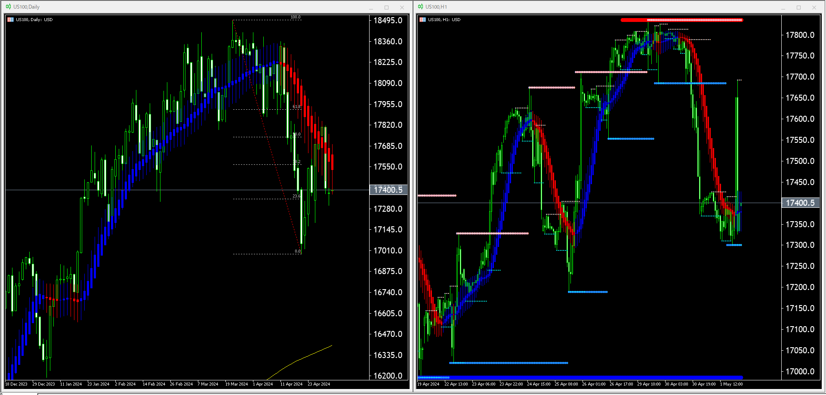Click the 18 Dec 2023 date label
The image size is (826, 395).
[16, 384]
